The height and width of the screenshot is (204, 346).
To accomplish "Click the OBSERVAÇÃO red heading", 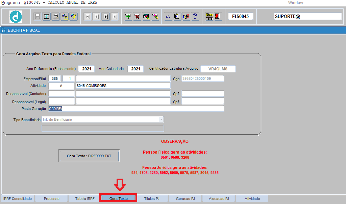I will [x=175, y=141].
